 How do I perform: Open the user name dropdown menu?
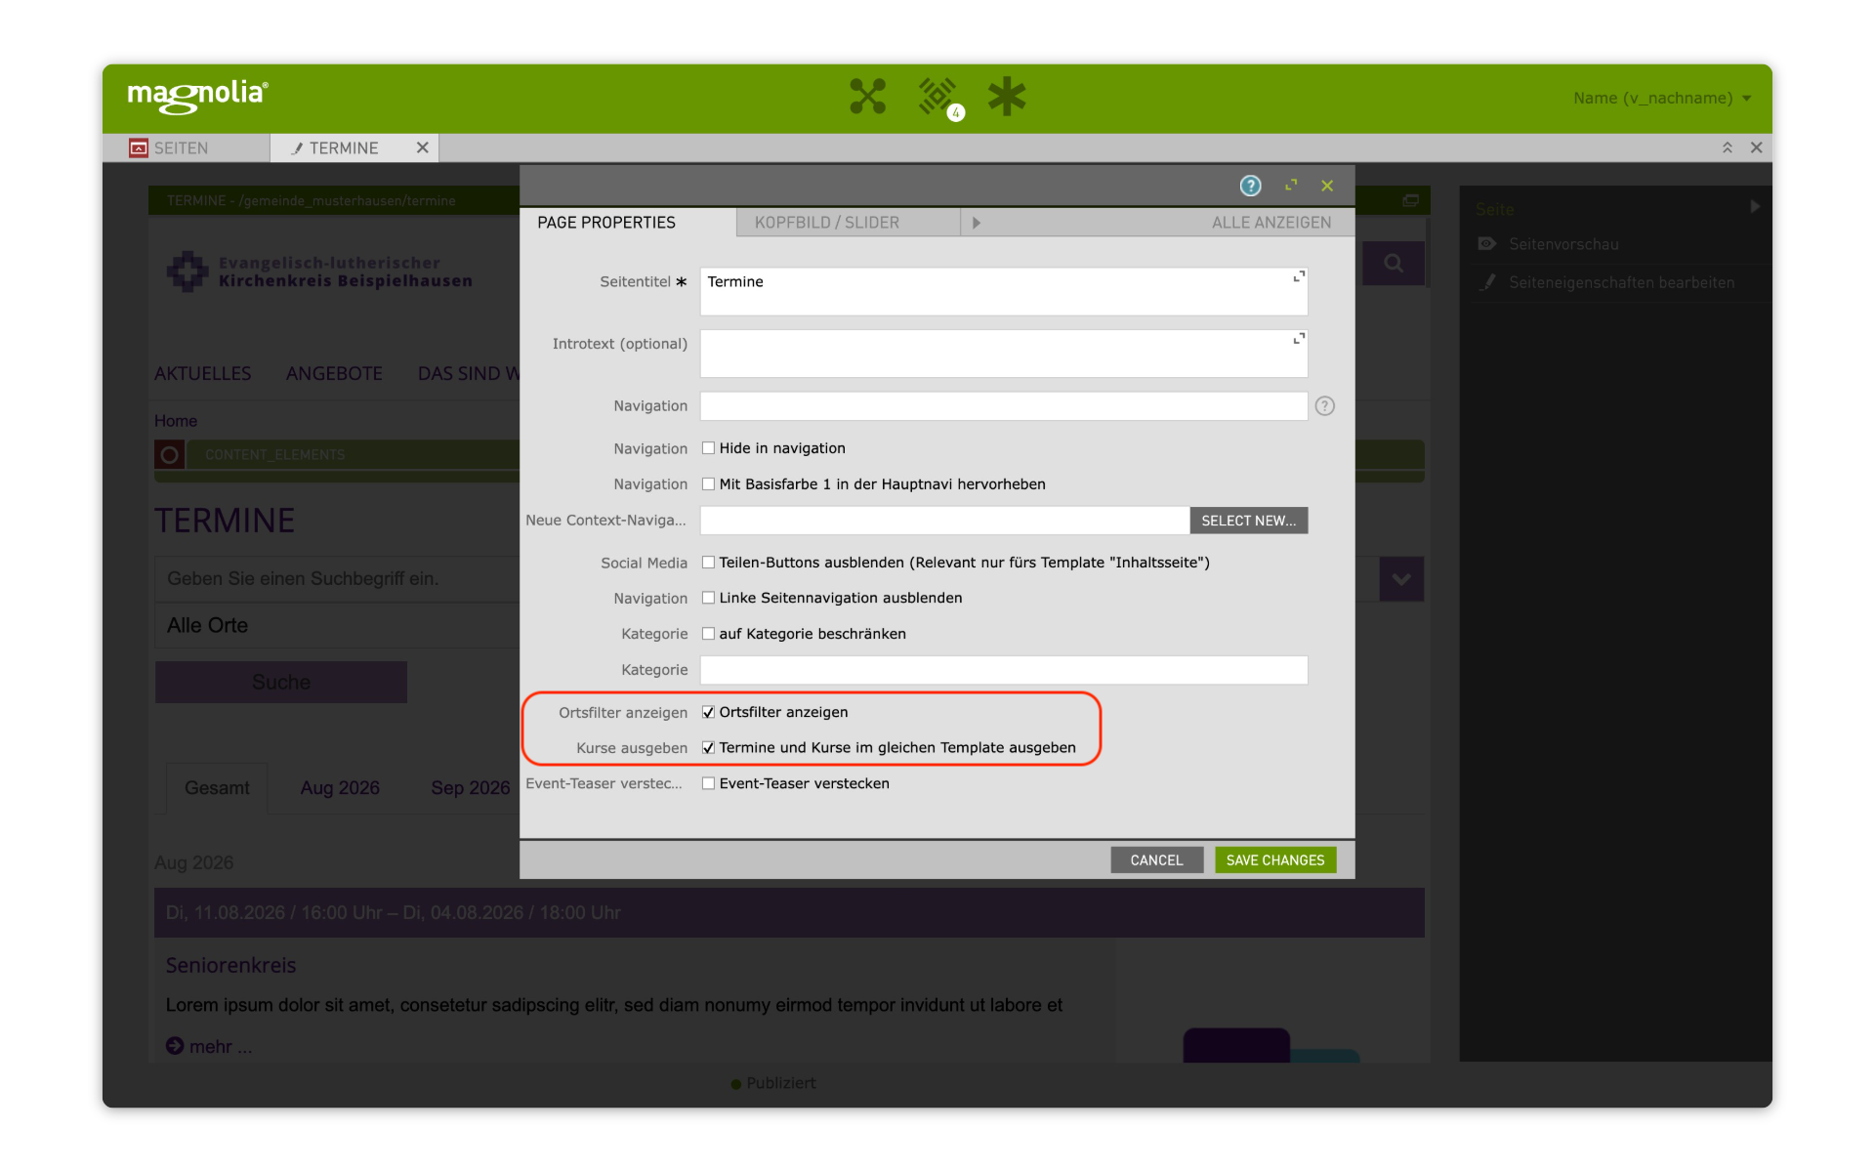(x=1662, y=98)
